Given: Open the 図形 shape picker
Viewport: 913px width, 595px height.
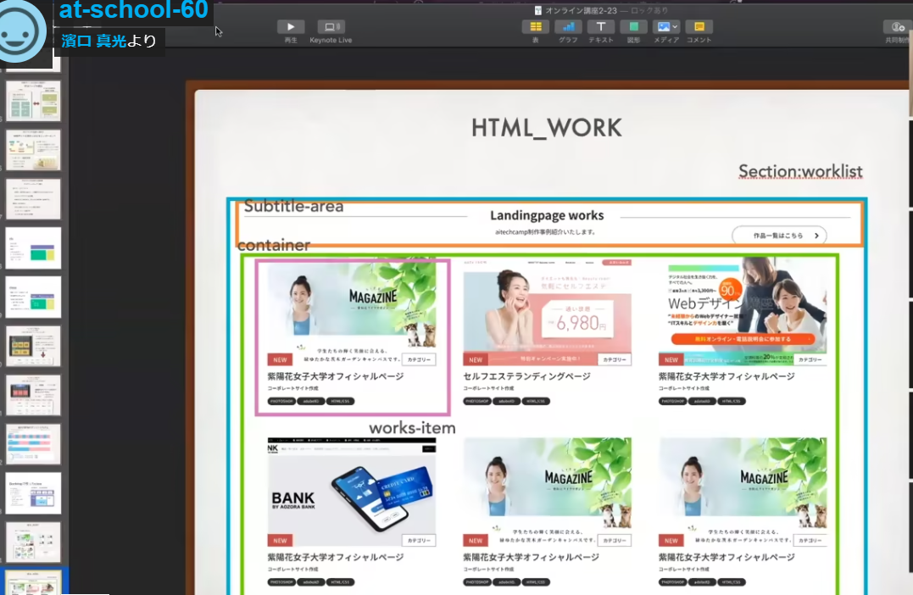Looking at the screenshot, I should 633,27.
